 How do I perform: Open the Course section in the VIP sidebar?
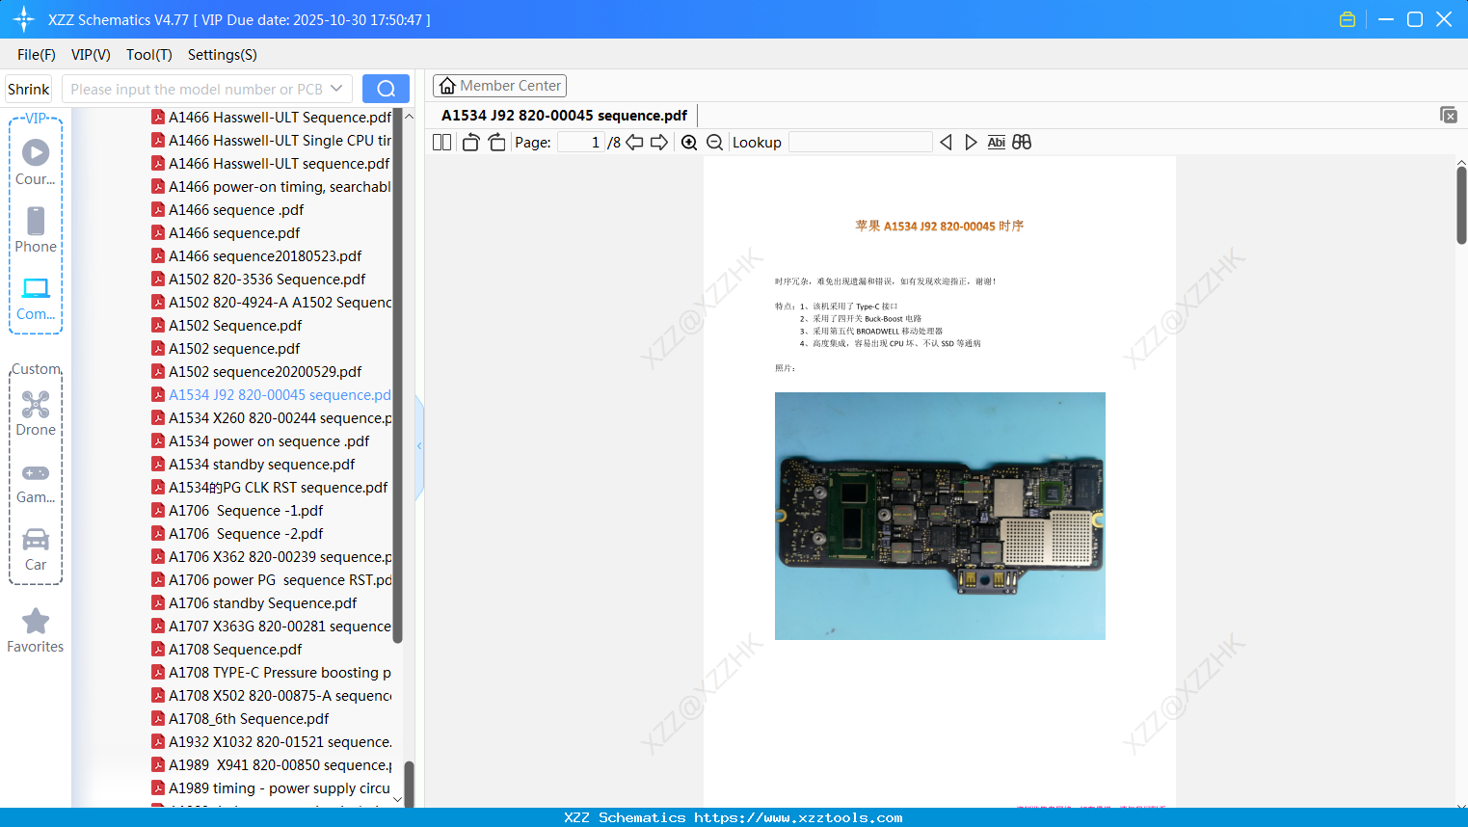click(x=36, y=163)
